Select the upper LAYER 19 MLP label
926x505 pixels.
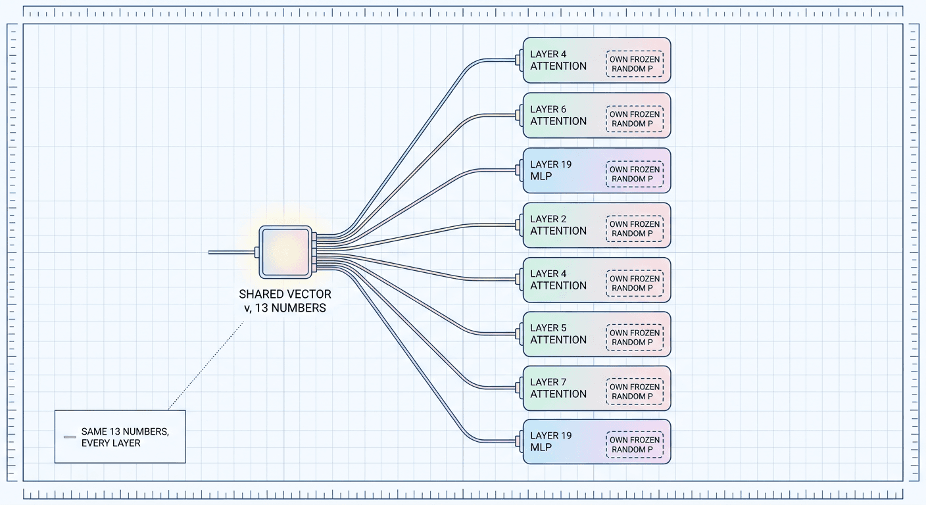click(551, 170)
